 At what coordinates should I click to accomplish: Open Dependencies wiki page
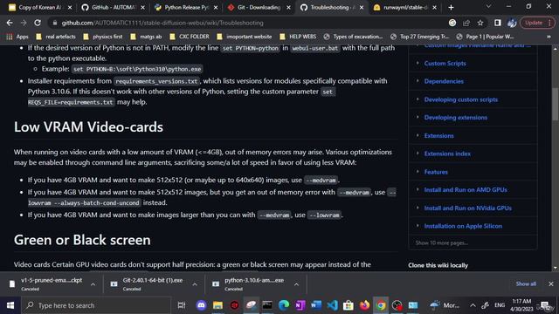(444, 81)
